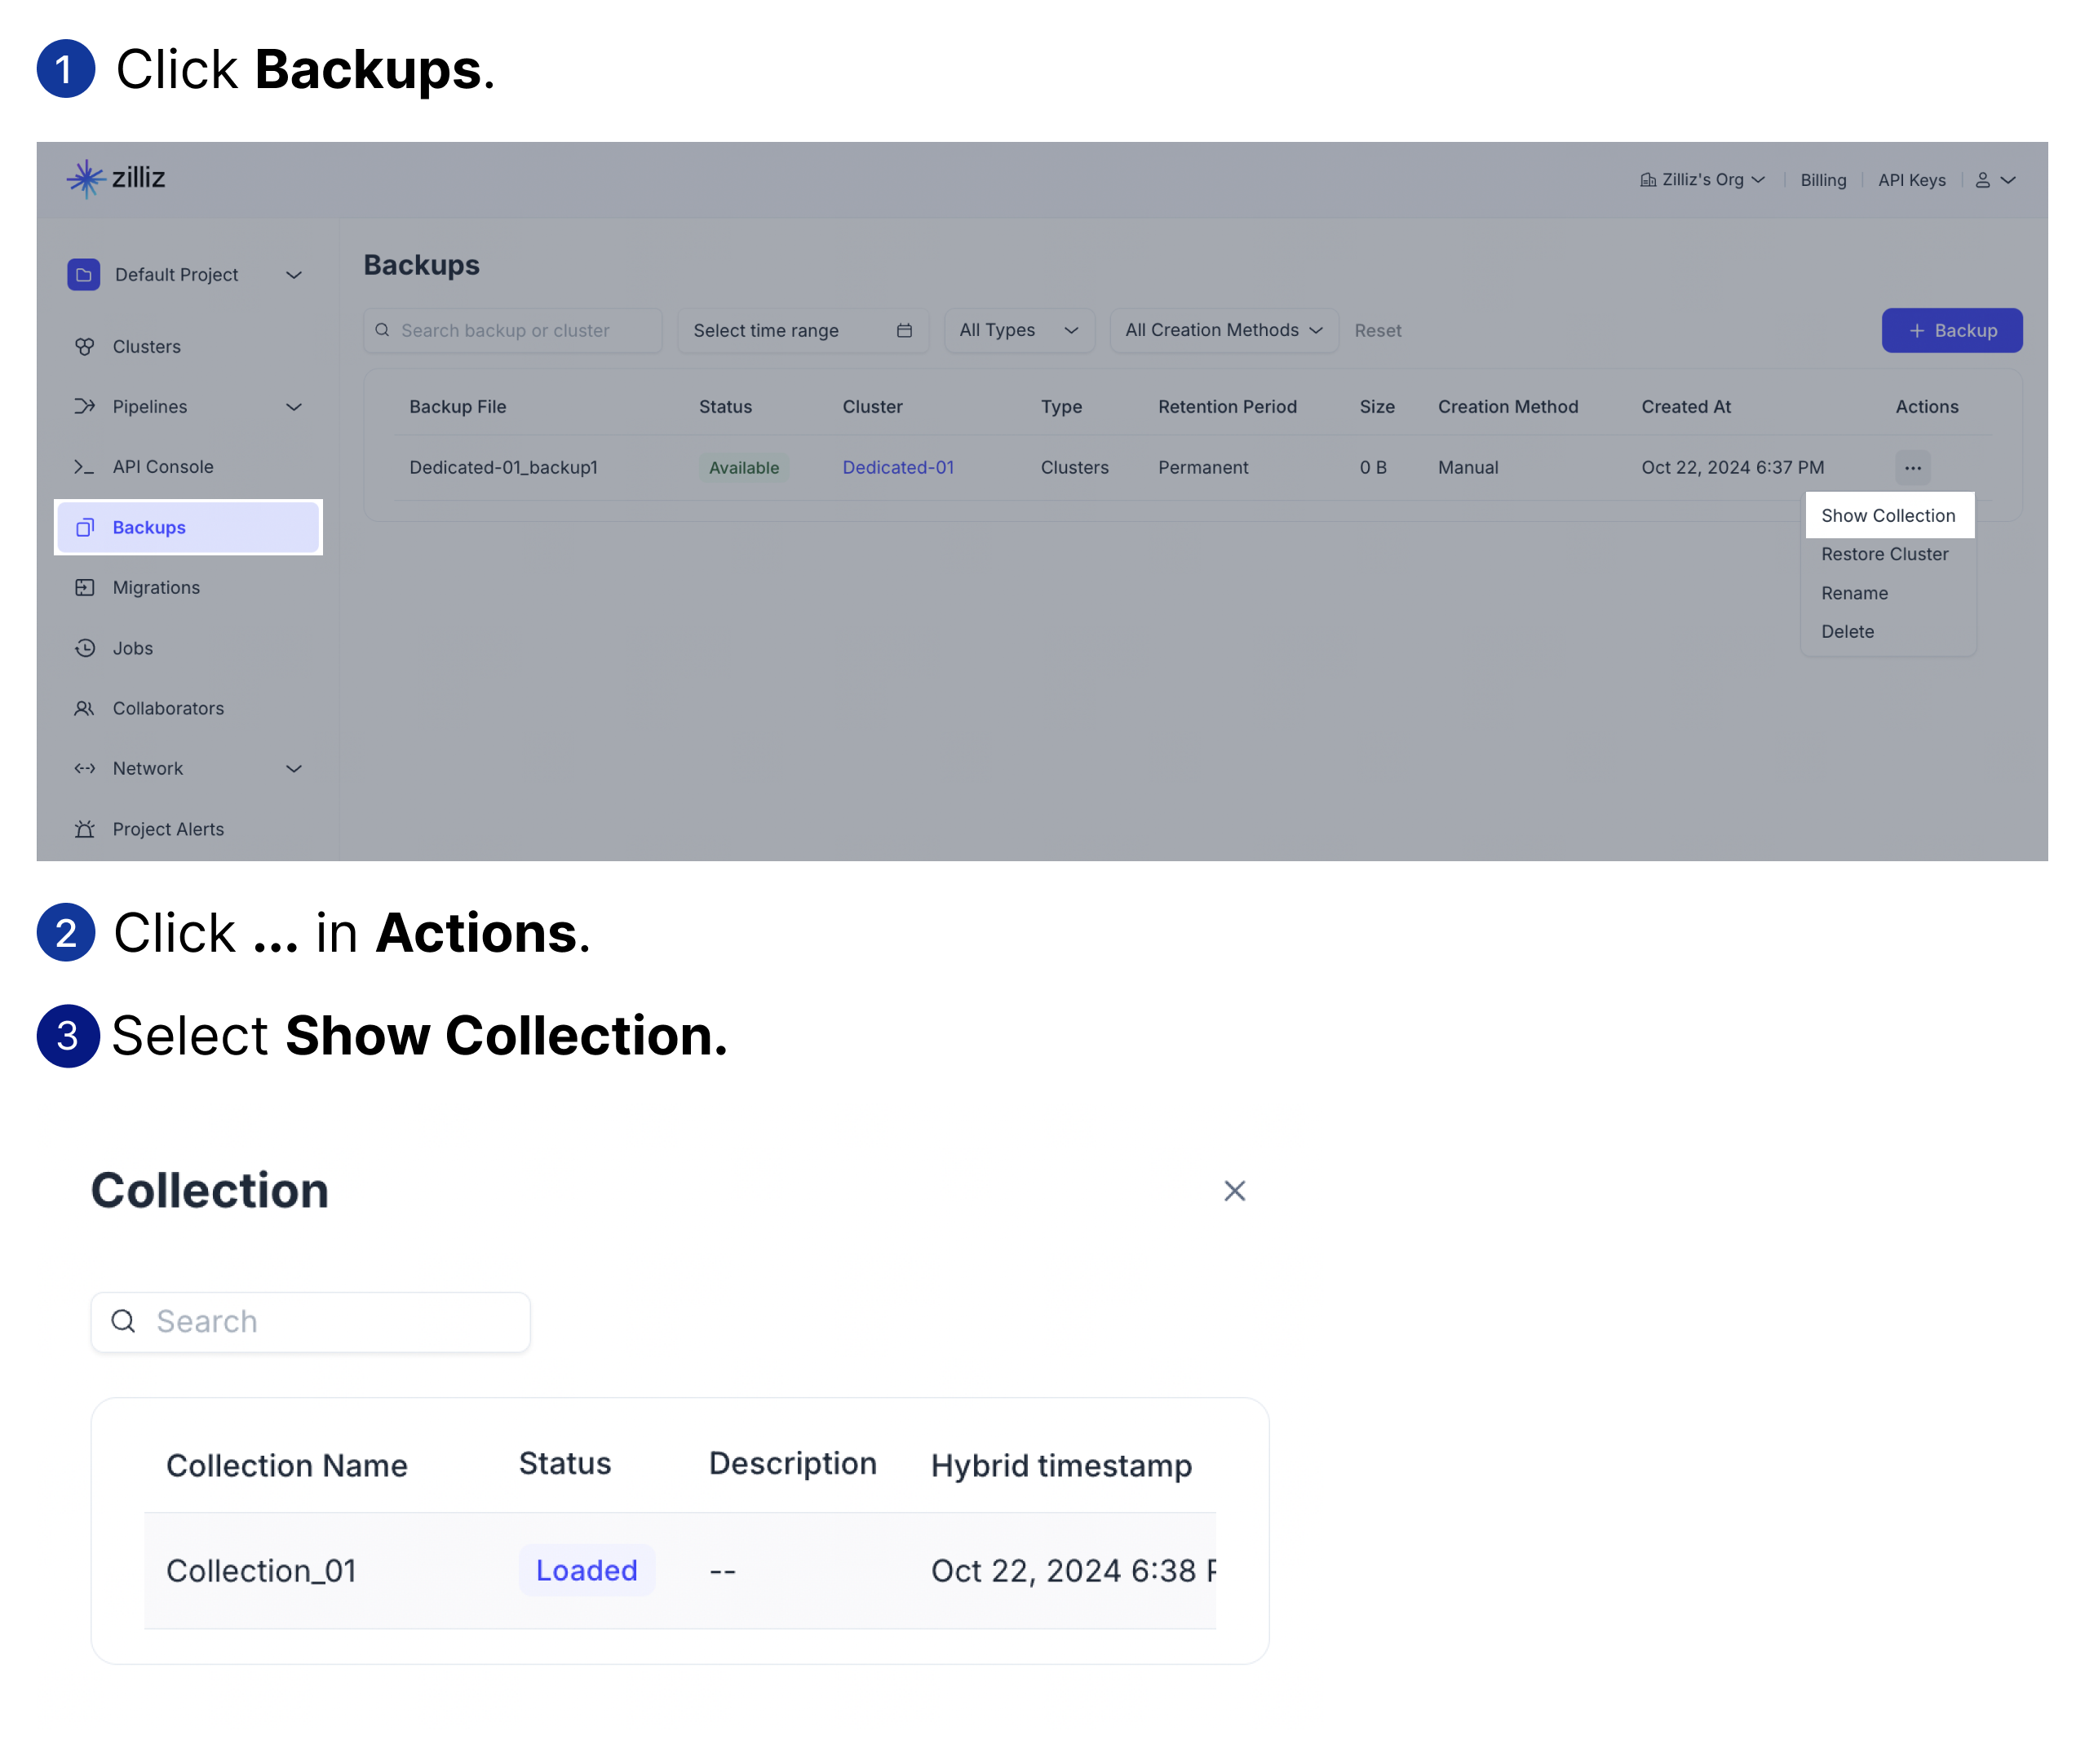Viewport: 2085px width, 1764px height.
Task: Click the Collection Name column header
Action: click(x=287, y=1465)
